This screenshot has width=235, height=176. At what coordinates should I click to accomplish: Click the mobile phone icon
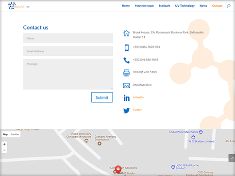[127, 48]
